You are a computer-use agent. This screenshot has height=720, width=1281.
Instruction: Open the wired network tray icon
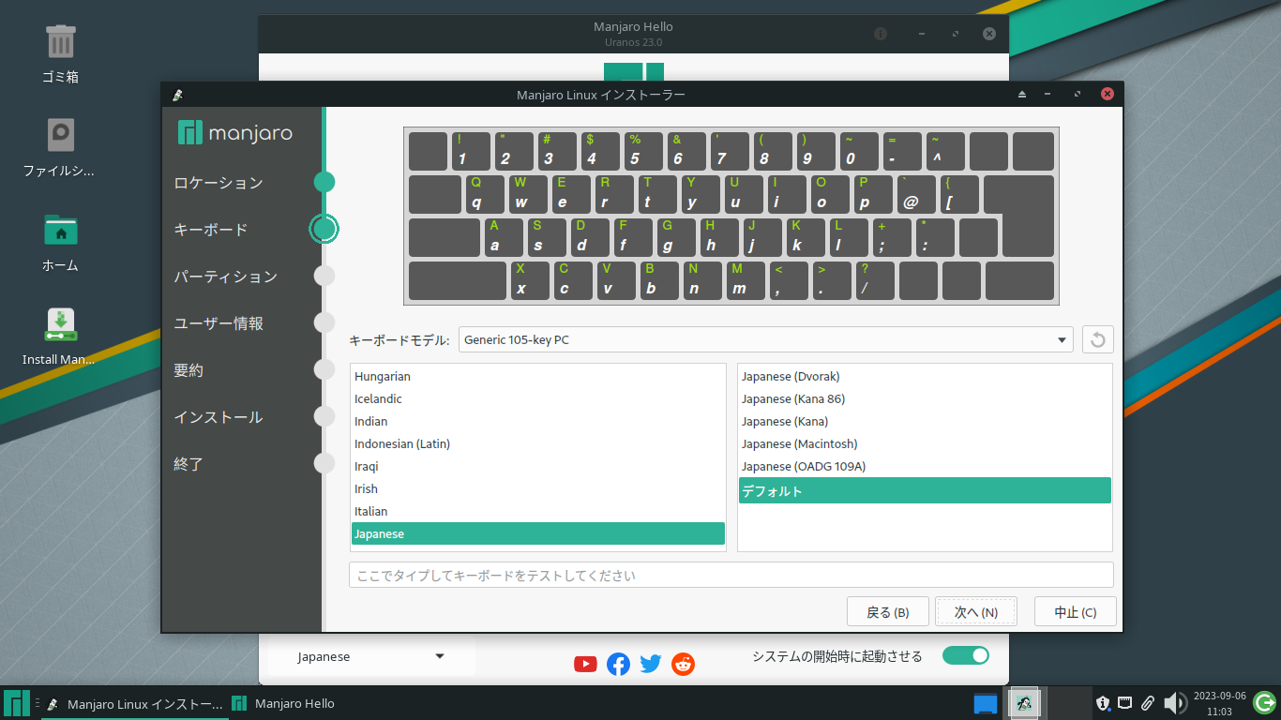[1125, 702]
